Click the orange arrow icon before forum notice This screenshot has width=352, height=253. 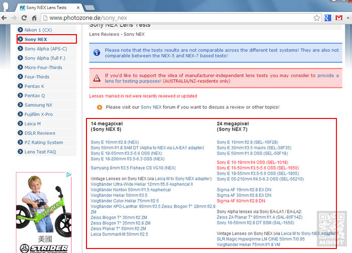pyautogui.click(x=100, y=107)
